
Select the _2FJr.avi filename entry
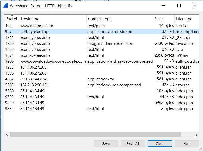tap(182, 38)
